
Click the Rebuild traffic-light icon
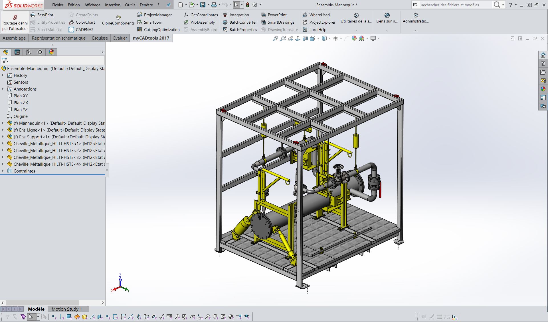click(x=248, y=5)
